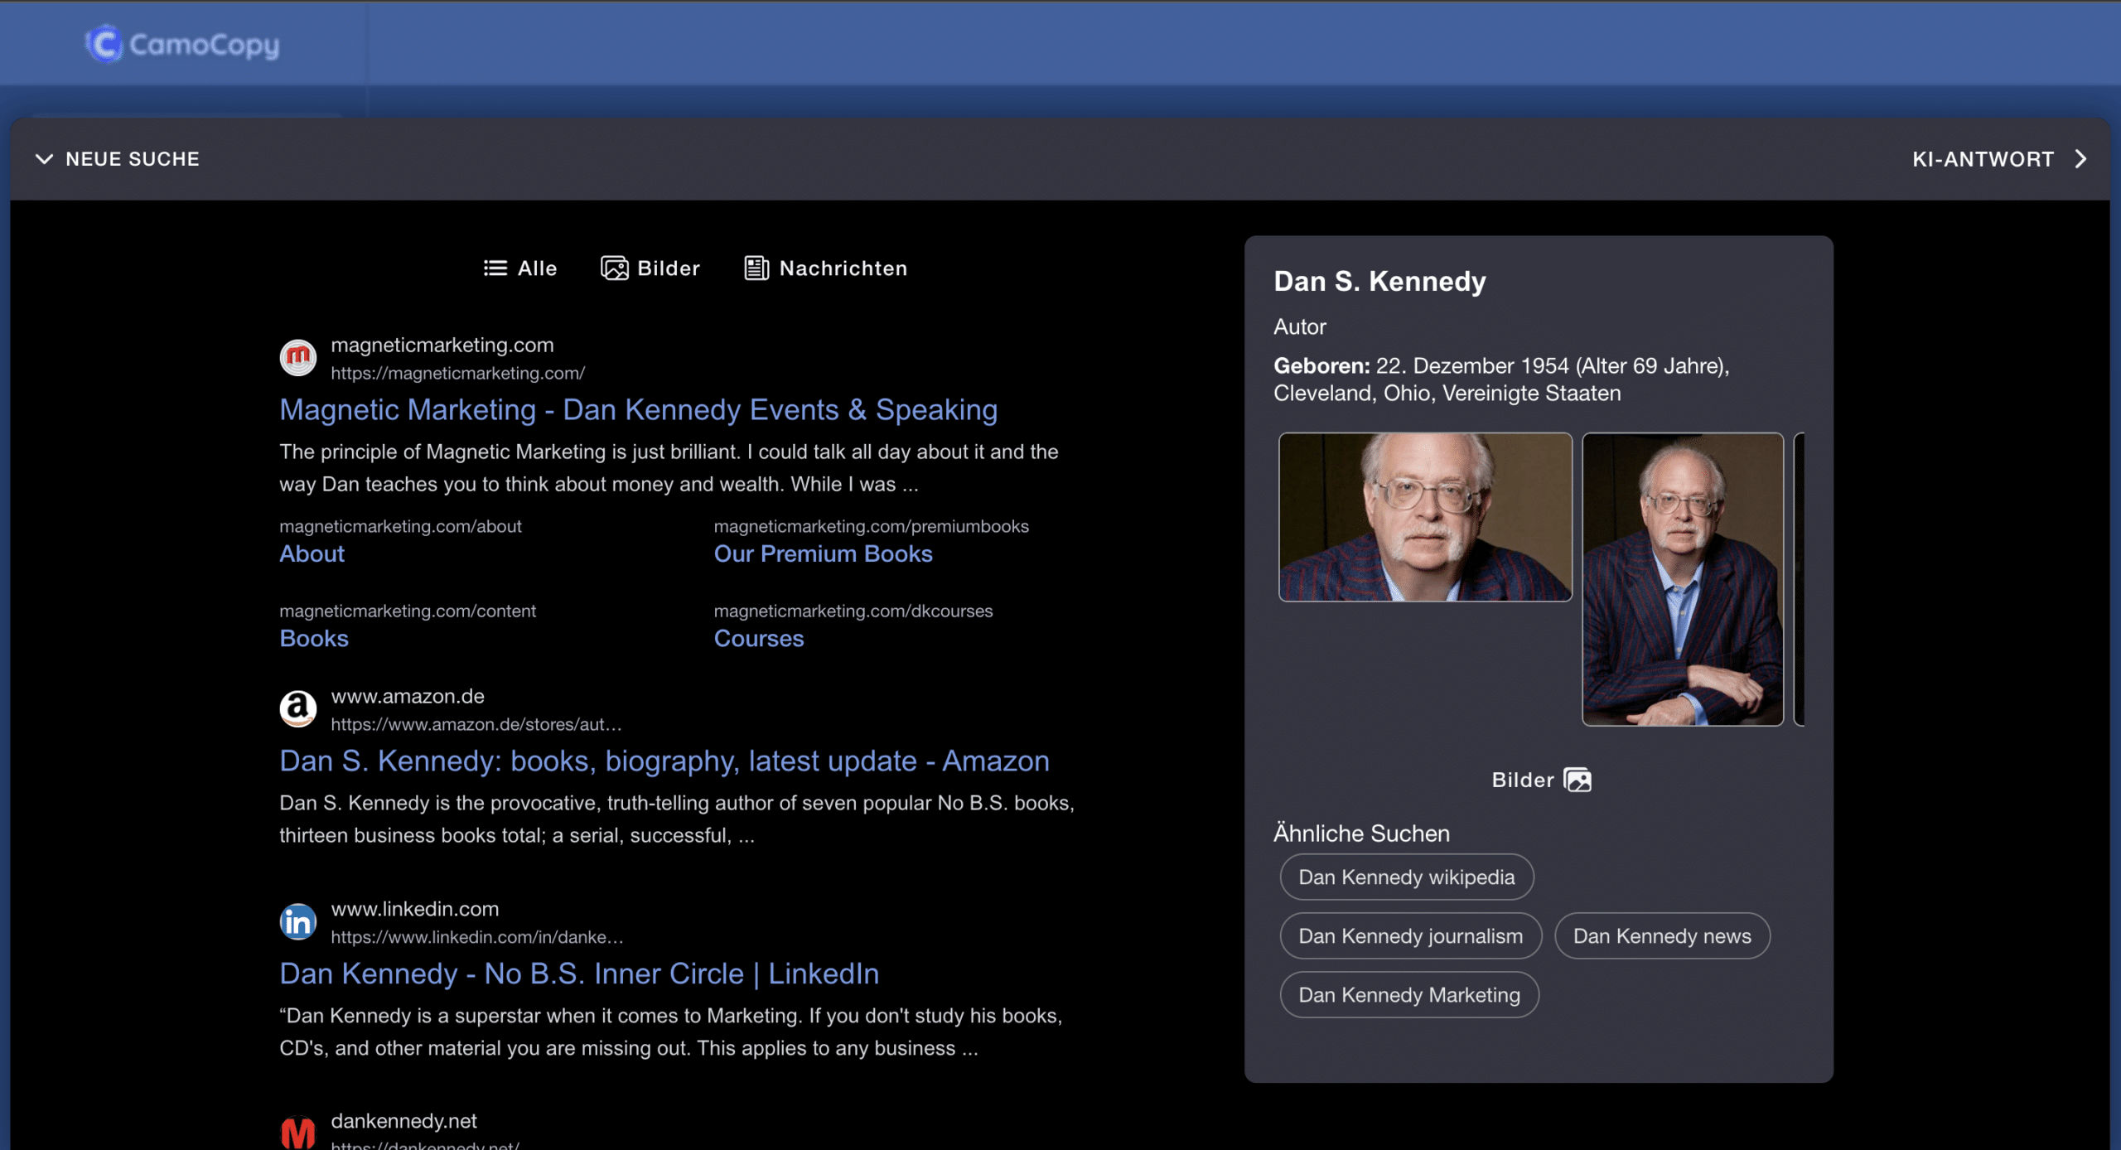Select Dan Kennedy Wikipedia suggestion tag
Viewport: 2121px width, 1150px height.
click(1406, 877)
